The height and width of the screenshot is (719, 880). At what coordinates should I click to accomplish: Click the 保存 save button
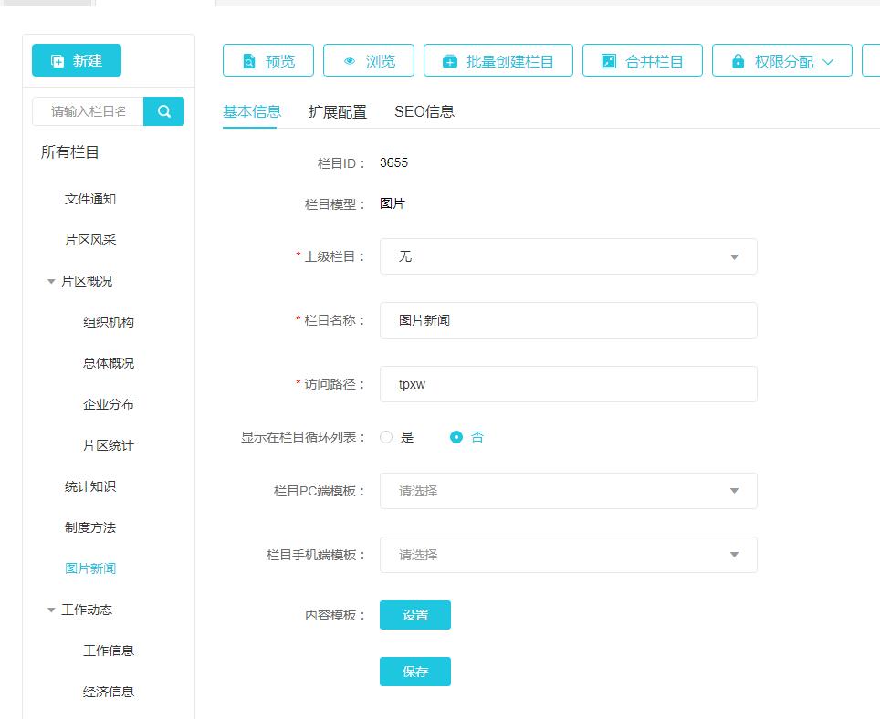click(414, 672)
